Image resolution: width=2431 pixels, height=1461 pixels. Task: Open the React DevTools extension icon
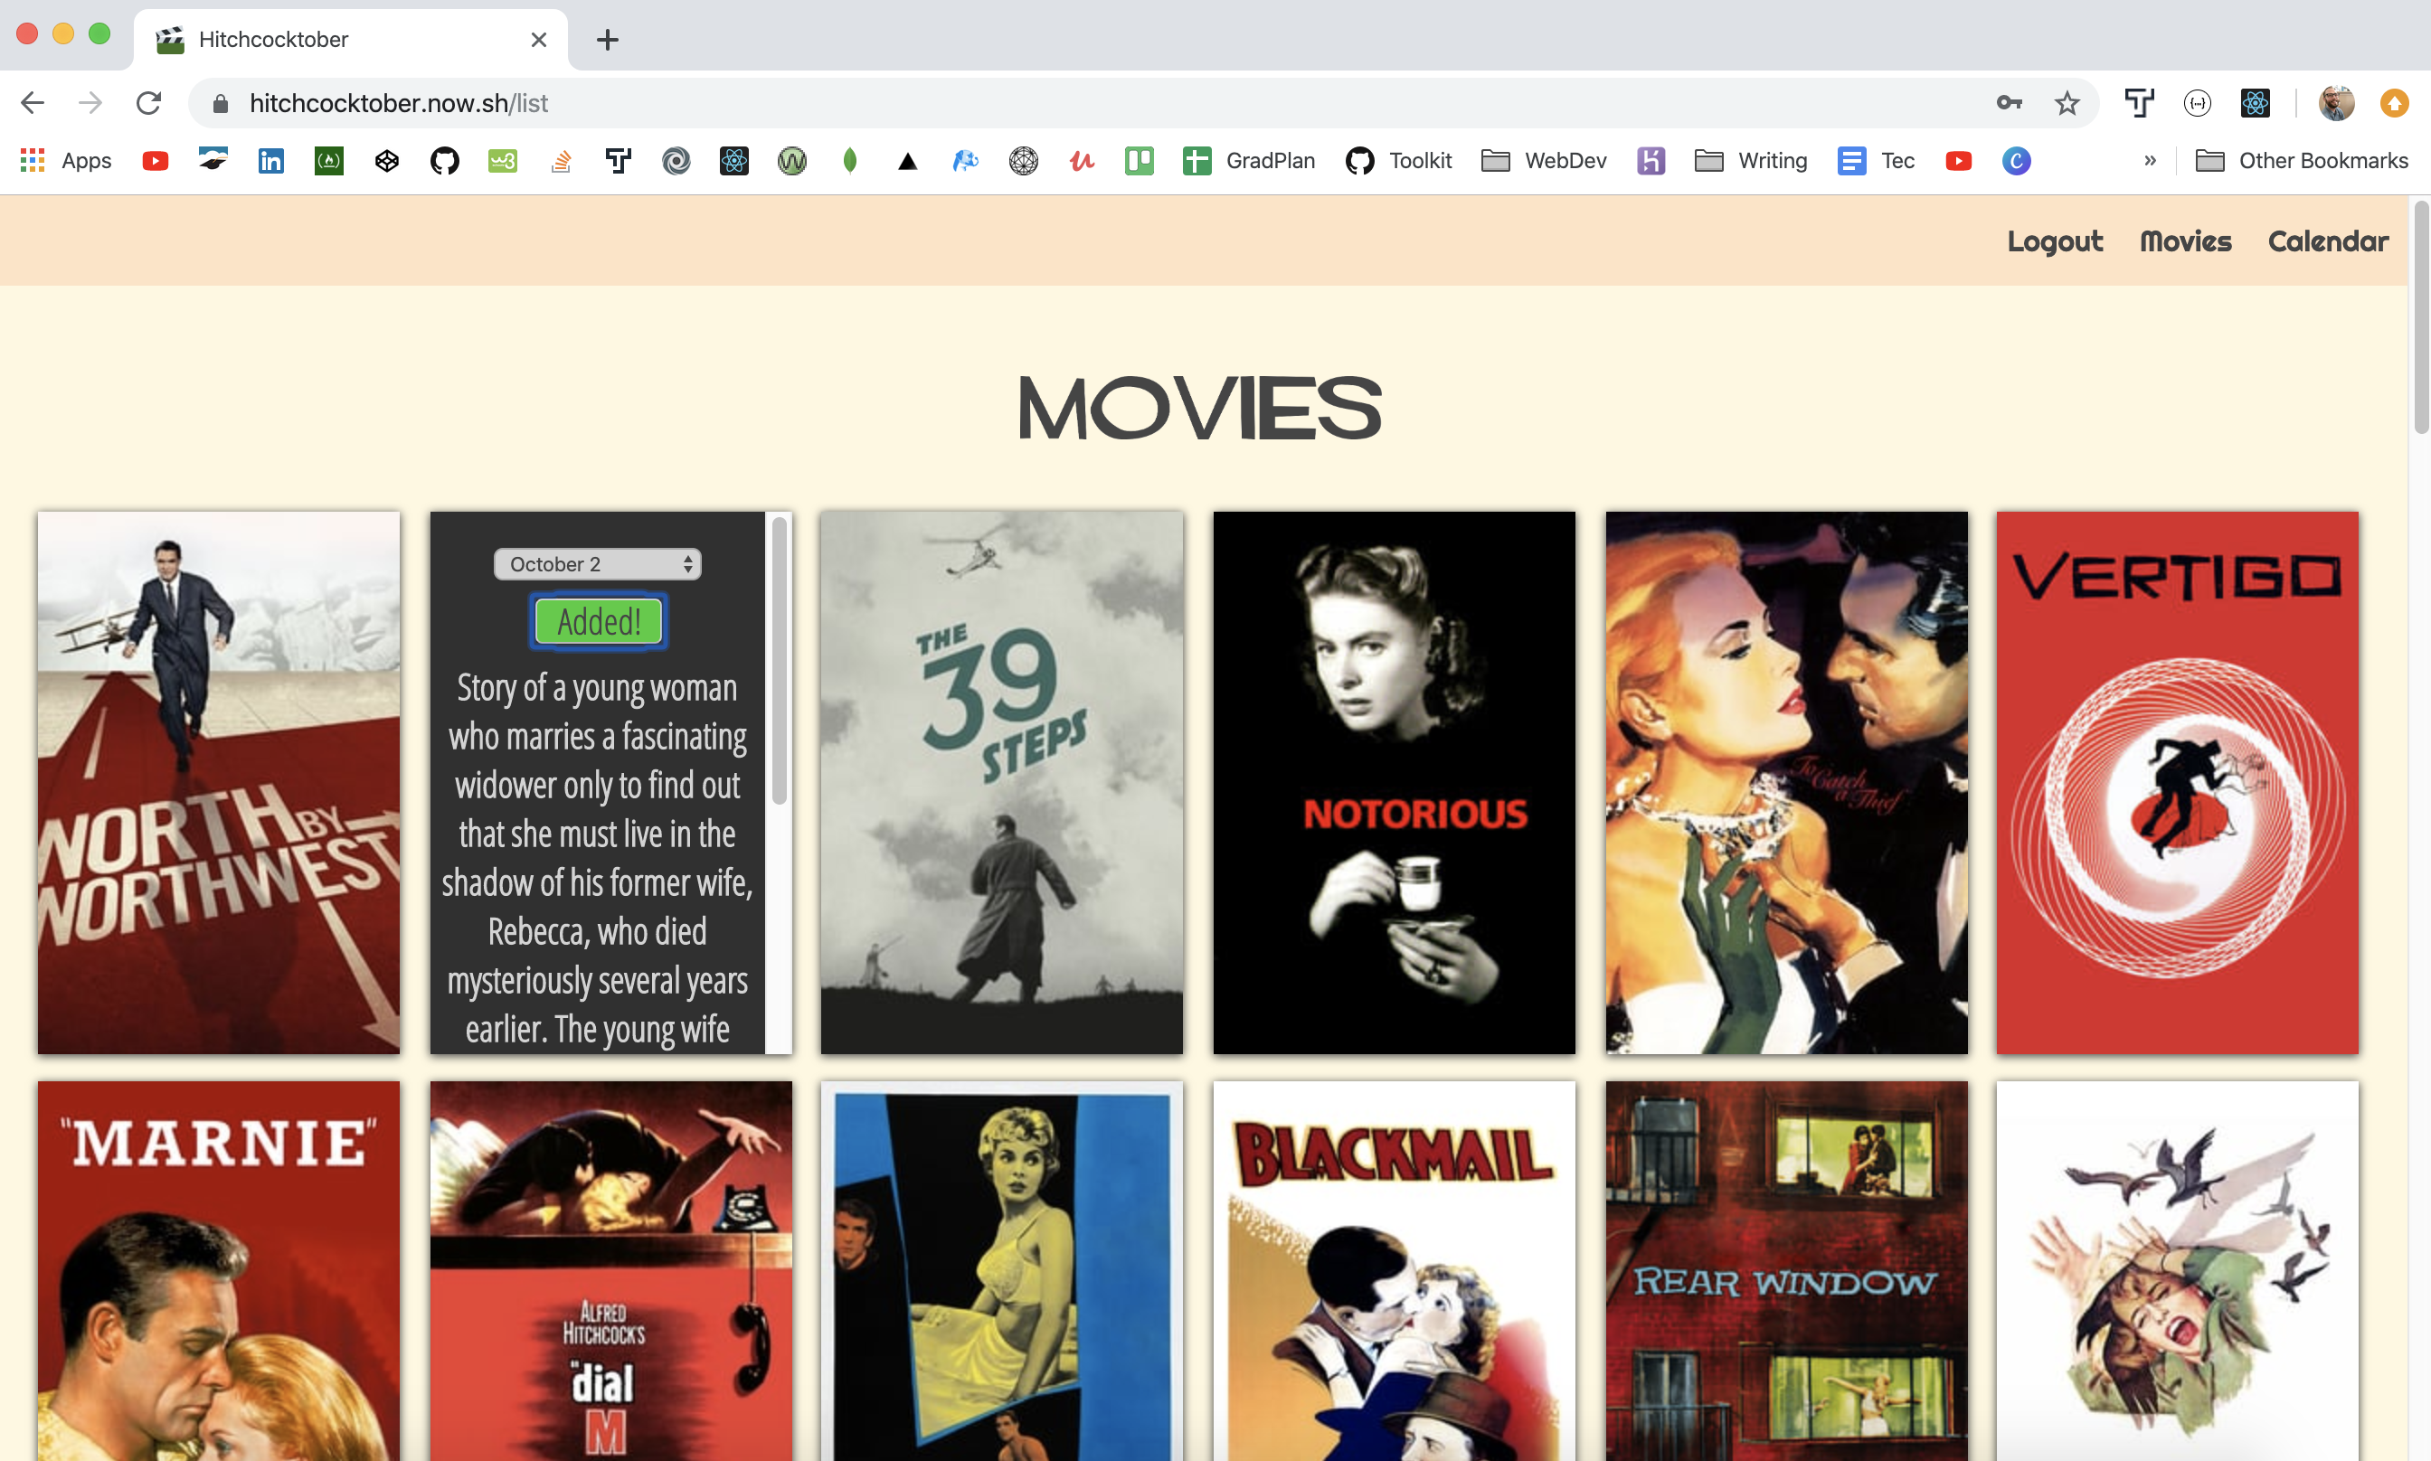tap(2256, 103)
